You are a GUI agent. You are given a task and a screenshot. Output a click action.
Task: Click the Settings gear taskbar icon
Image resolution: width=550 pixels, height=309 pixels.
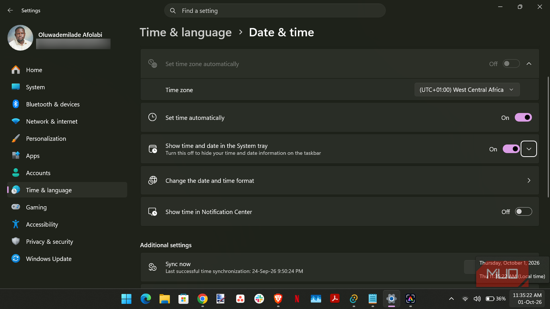click(x=392, y=299)
